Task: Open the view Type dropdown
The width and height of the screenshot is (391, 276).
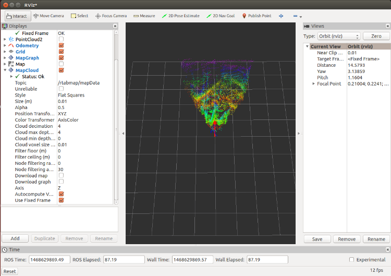Action: tap(339, 37)
